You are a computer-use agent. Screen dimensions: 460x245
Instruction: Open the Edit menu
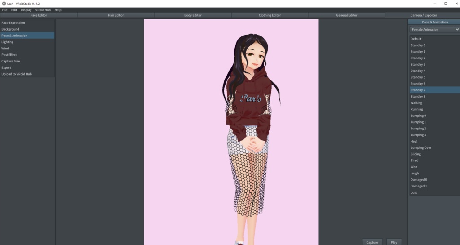click(14, 10)
